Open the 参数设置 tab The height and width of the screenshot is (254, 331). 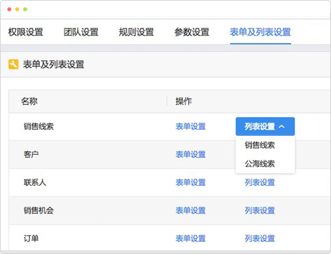pyautogui.click(x=192, y=32)
